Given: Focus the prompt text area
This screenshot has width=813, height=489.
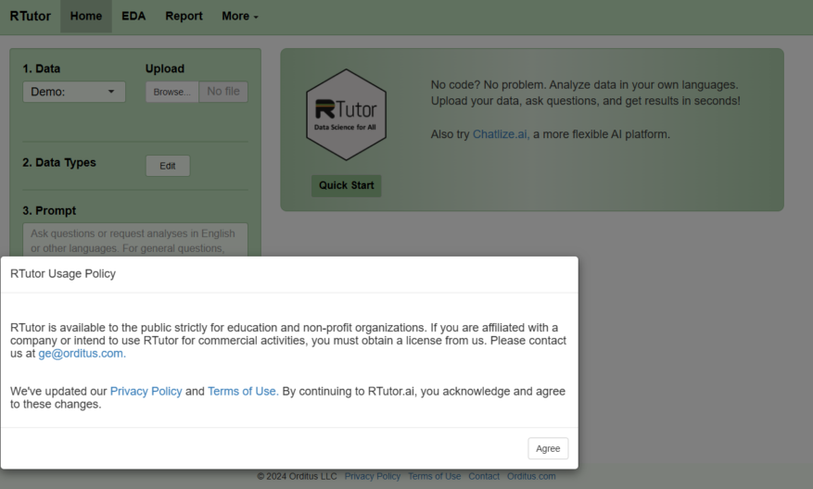Looking at the screenshot, I should 135,240.
